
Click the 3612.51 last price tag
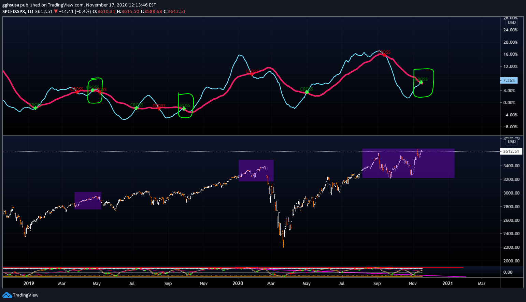511,152
